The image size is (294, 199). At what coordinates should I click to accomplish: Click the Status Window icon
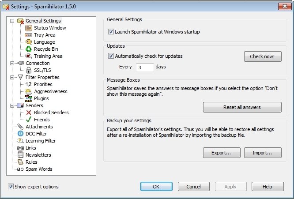click(29, 28)
